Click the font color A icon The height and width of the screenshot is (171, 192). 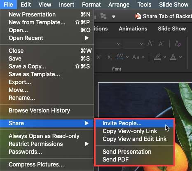[173, 57]
